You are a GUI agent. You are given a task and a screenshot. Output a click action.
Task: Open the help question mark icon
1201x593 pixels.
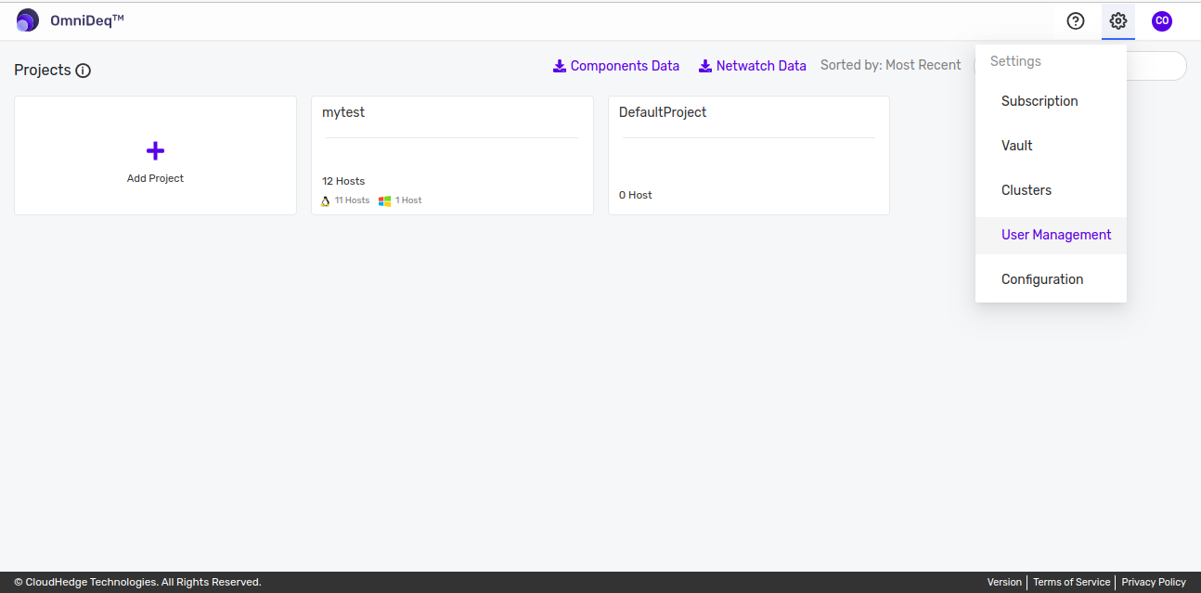[x=1076, y=20]
